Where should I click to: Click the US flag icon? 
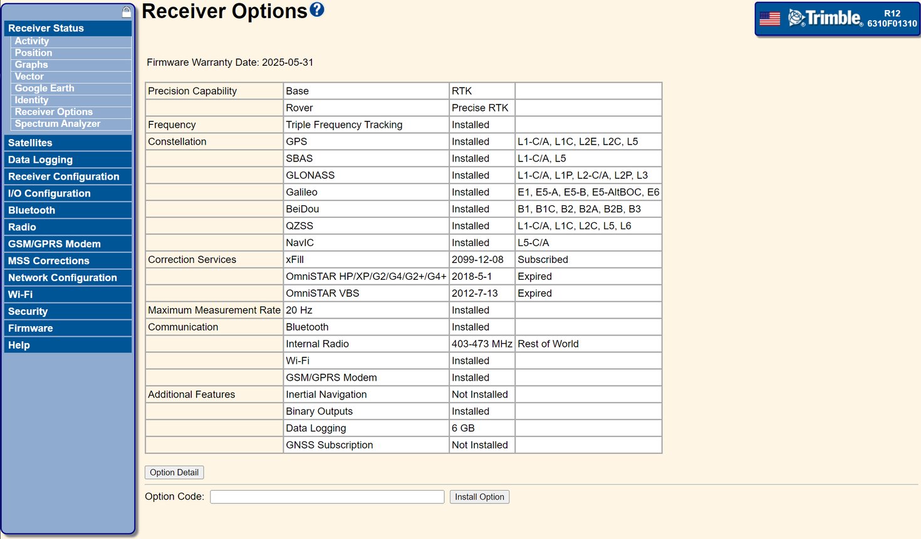tap(769, 19)
